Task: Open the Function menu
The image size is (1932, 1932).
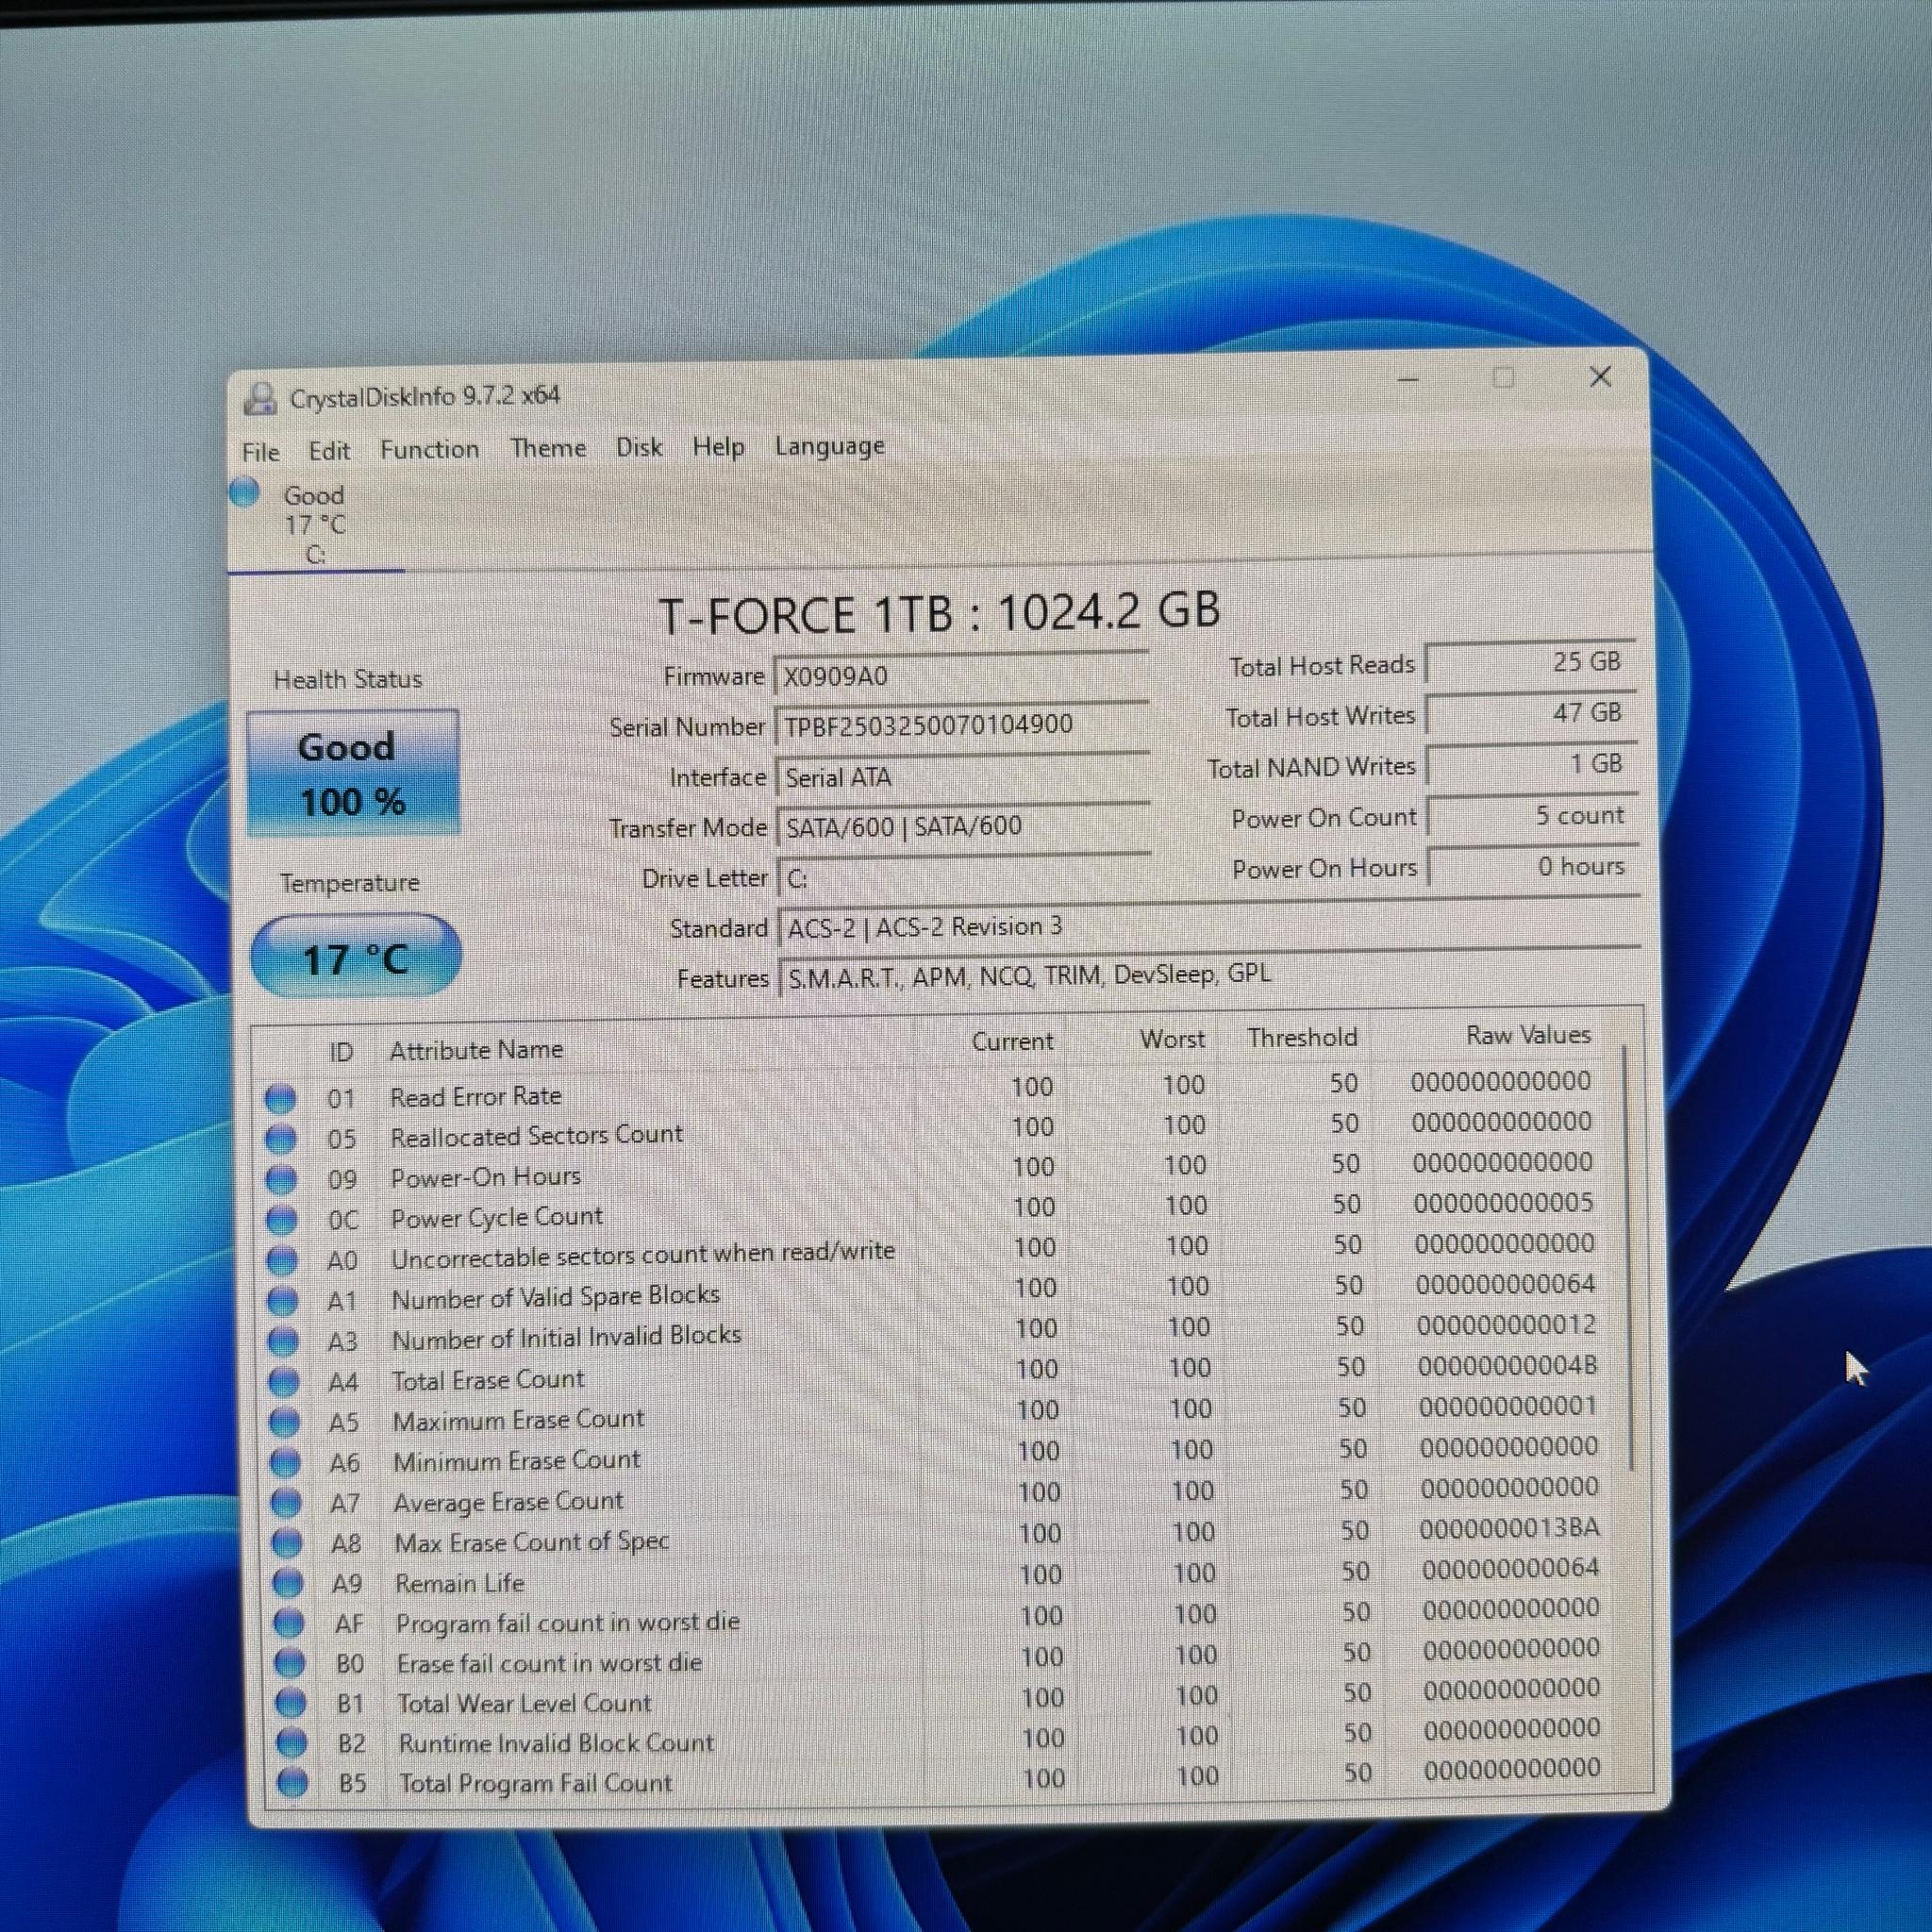Action: (429, 449)
